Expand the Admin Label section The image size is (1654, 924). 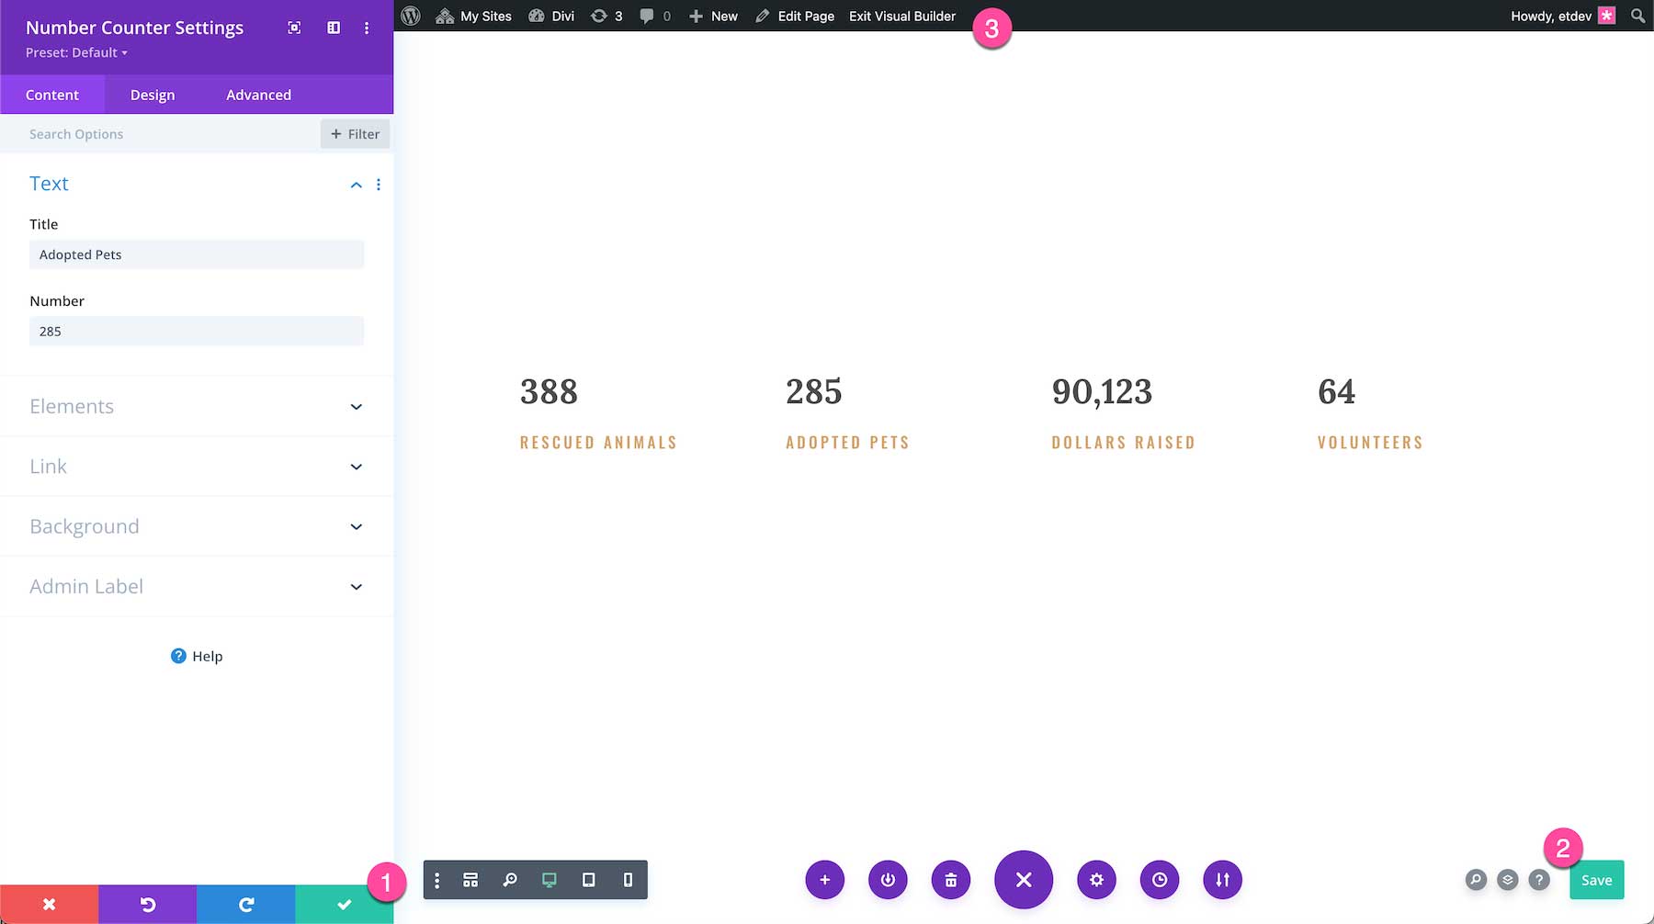point(197,586)
